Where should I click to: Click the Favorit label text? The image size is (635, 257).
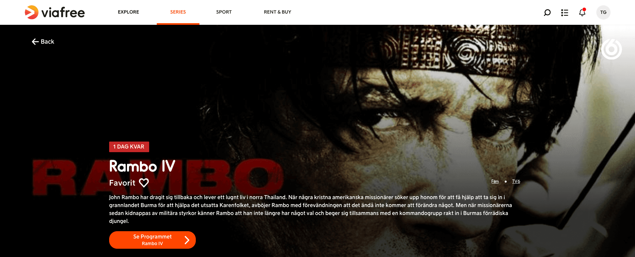click(122, 183)
